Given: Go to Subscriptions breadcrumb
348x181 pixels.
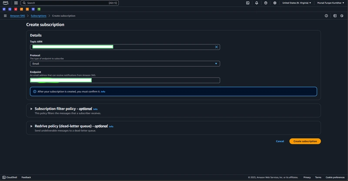Looking at the screenshot, I should tap(39, 16).
